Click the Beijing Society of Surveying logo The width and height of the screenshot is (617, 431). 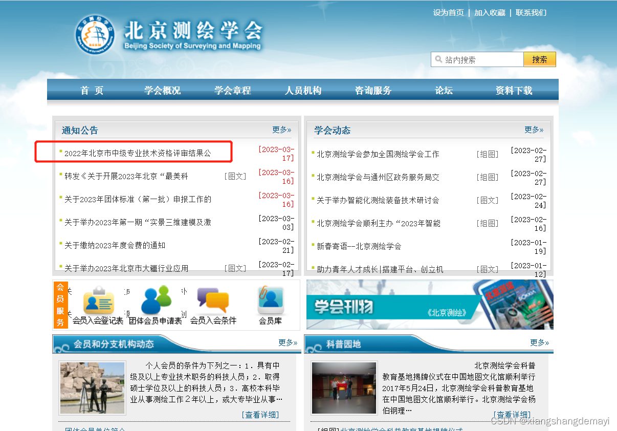[x=95, y=35]
